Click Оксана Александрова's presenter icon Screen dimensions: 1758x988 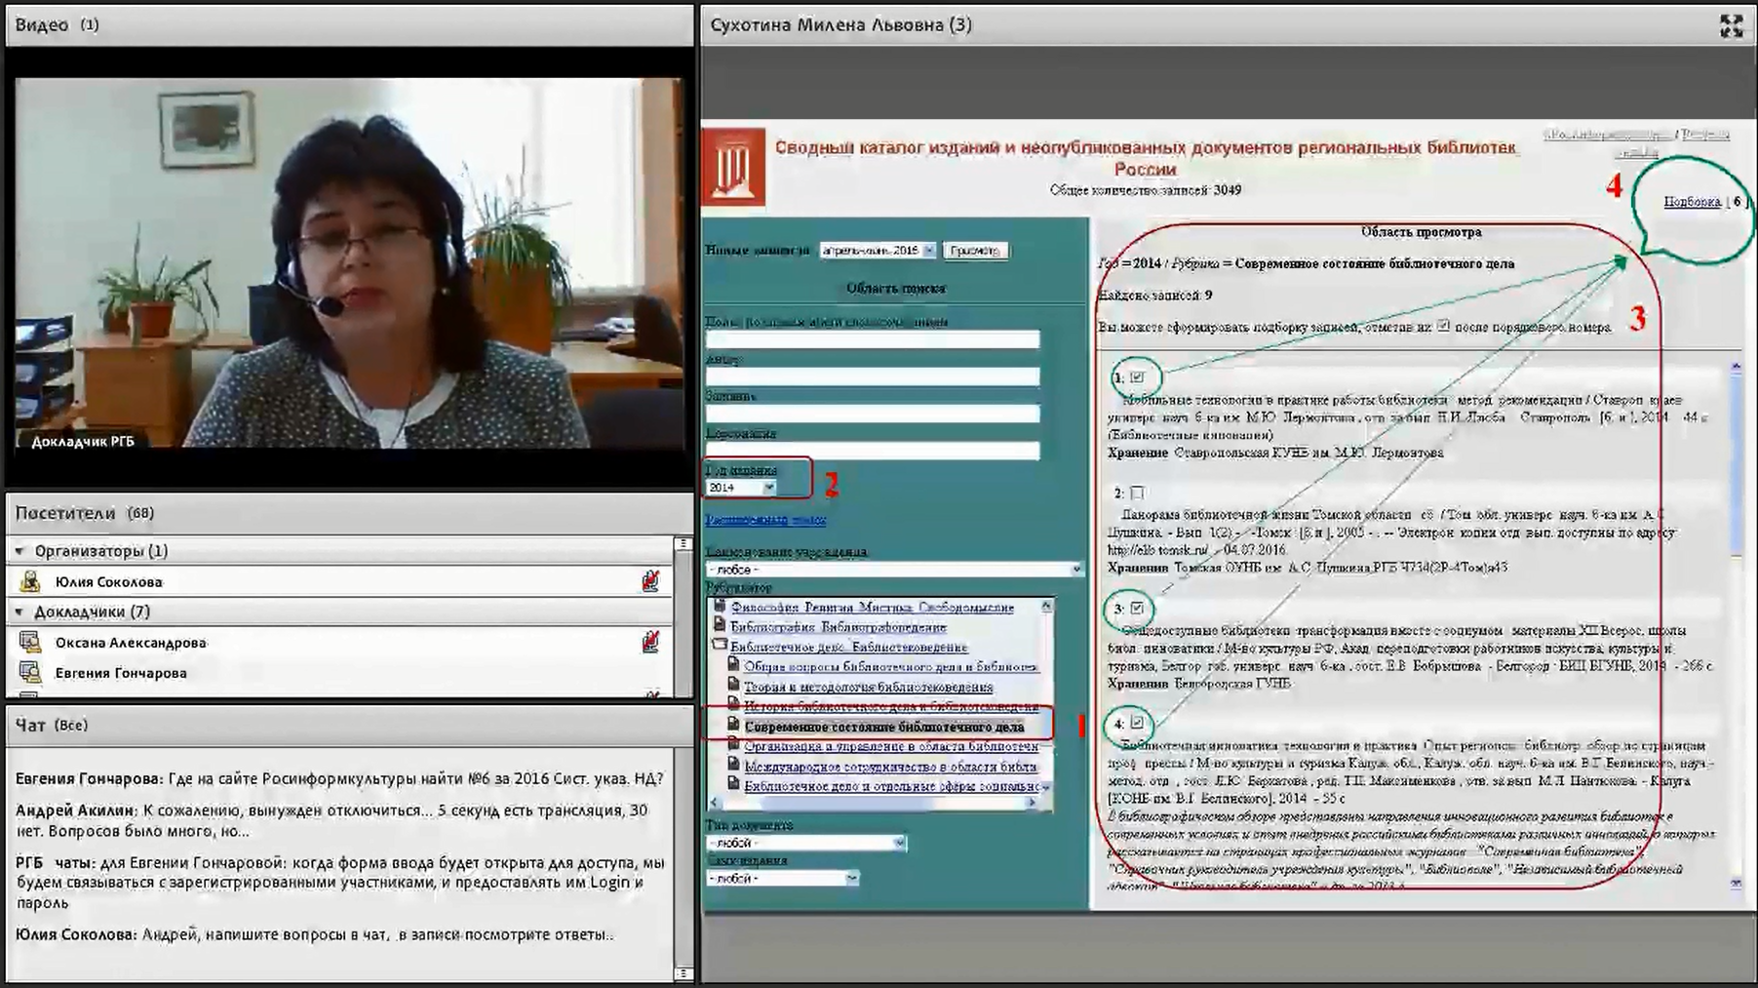pyautogui.click(x=30, y=643)
